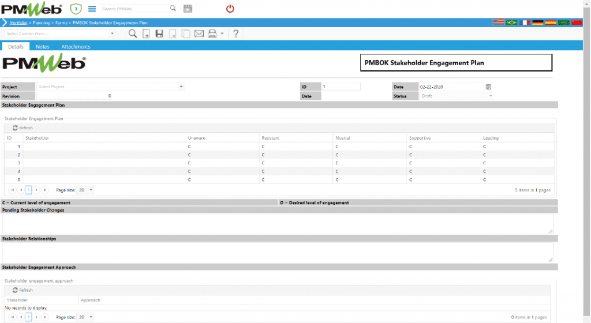Click the Stakeholder Relationships text area
The height and width of the screenshot is (323, 591).
(278, 252)
